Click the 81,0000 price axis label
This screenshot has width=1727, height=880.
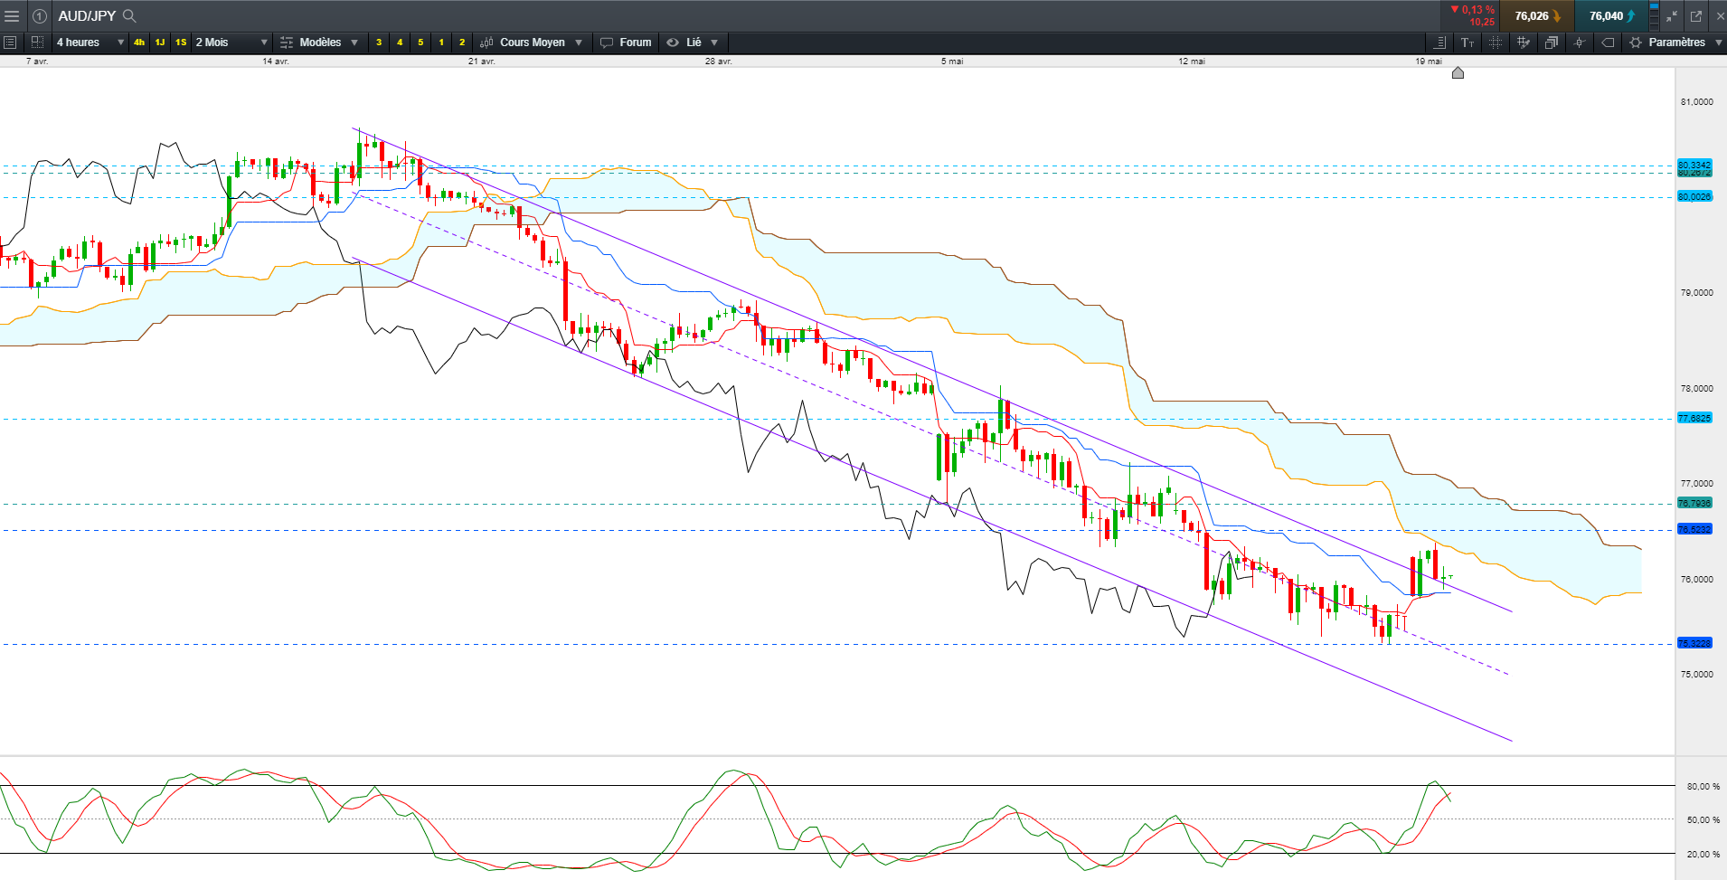1697,102
